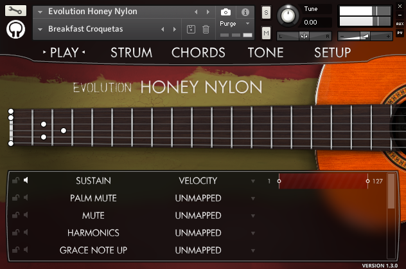406x269 pixels.
Task: Open the wrench instrument edit tool
Action: [17, 11]
